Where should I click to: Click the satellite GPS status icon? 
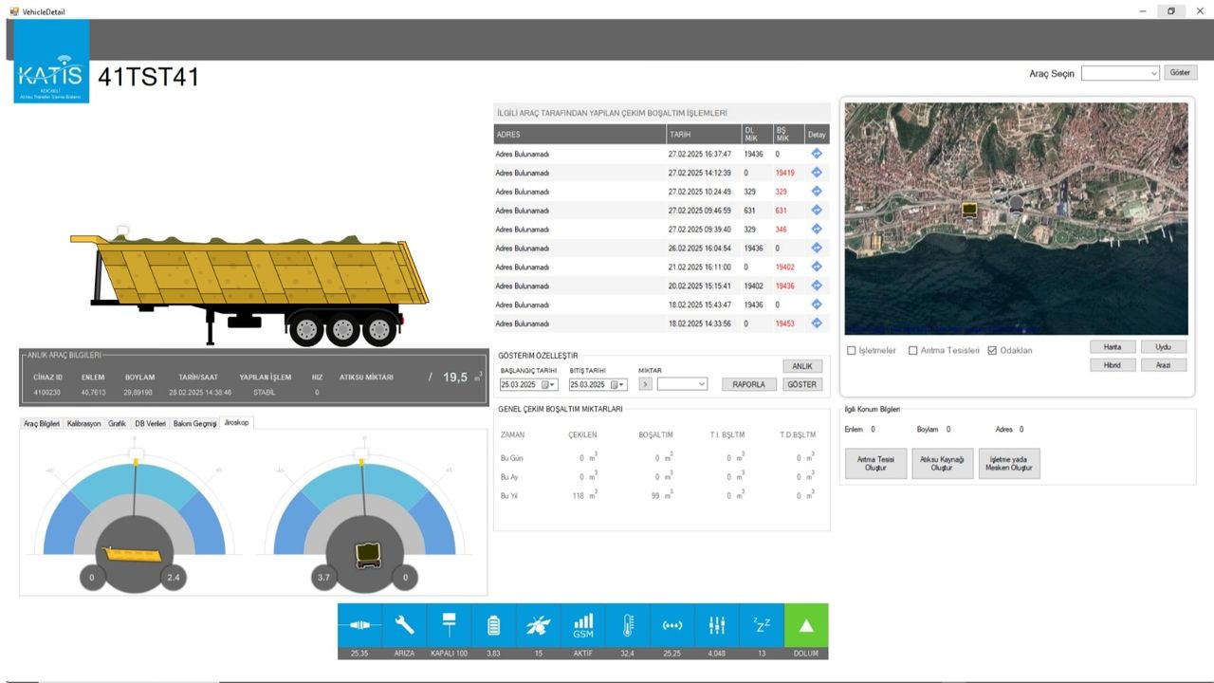click(538, 625)
